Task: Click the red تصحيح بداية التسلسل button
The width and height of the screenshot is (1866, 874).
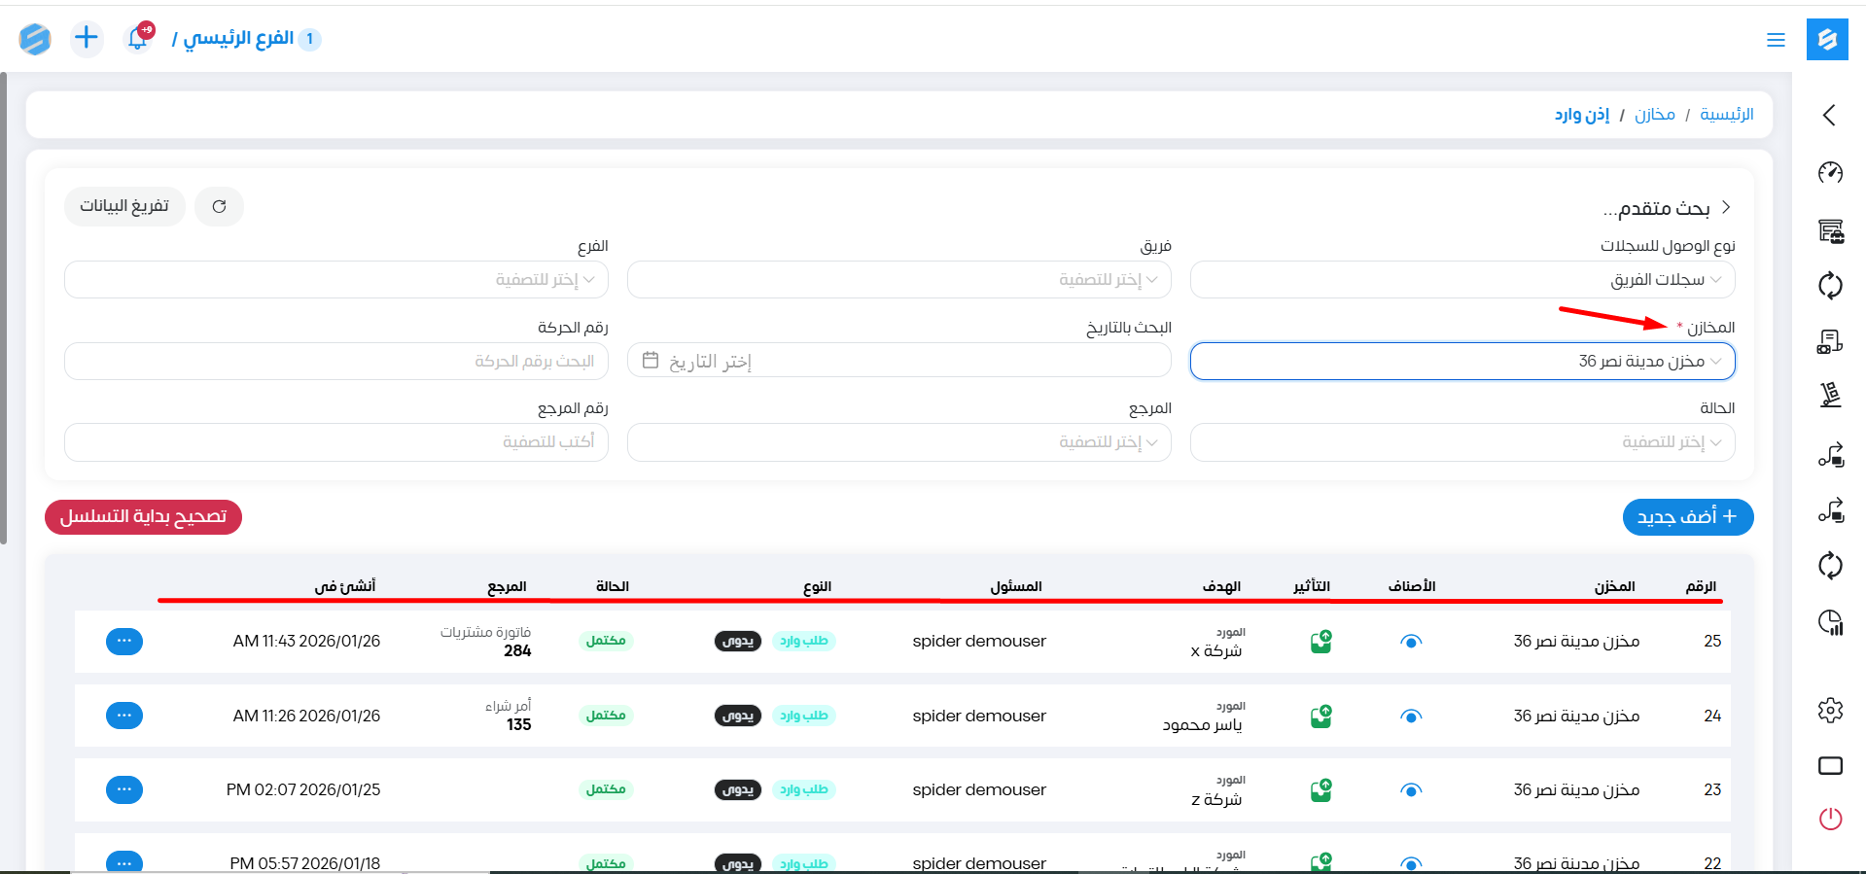Action: pyautogui.click(x=143, y=517)
